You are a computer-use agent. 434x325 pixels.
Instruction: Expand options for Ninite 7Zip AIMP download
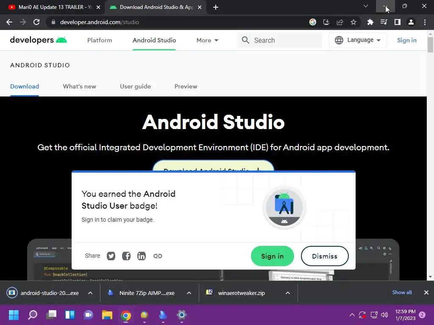189,293
